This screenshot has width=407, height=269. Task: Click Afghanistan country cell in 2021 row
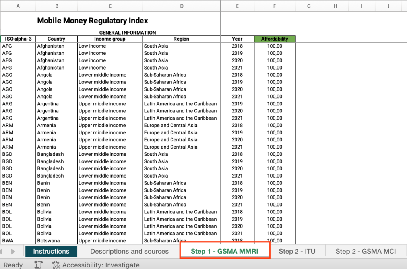[x=56, y=68]
